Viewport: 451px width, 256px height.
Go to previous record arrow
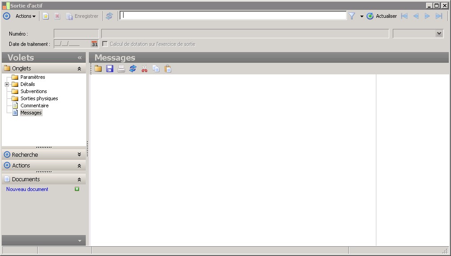416,16
